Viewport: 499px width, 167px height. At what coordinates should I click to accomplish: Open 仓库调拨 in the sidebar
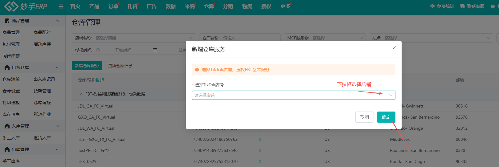click(42, 103)
